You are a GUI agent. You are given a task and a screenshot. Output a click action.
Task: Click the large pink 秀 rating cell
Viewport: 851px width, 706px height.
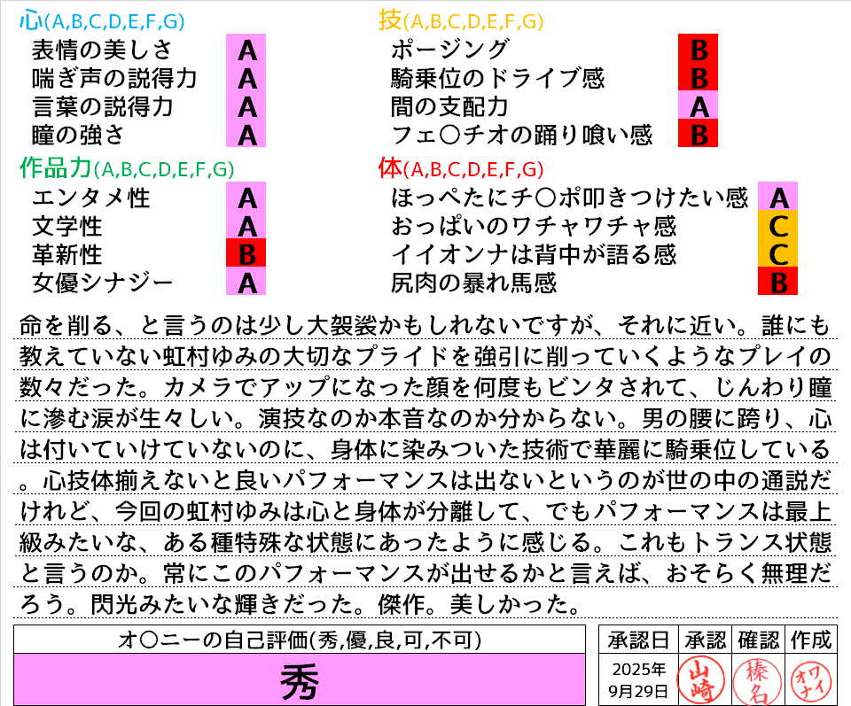(300, 679)
